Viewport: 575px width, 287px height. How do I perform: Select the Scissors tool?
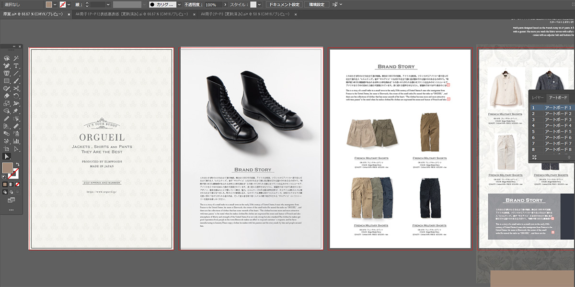pyautogui.click(x=16, y=89)
